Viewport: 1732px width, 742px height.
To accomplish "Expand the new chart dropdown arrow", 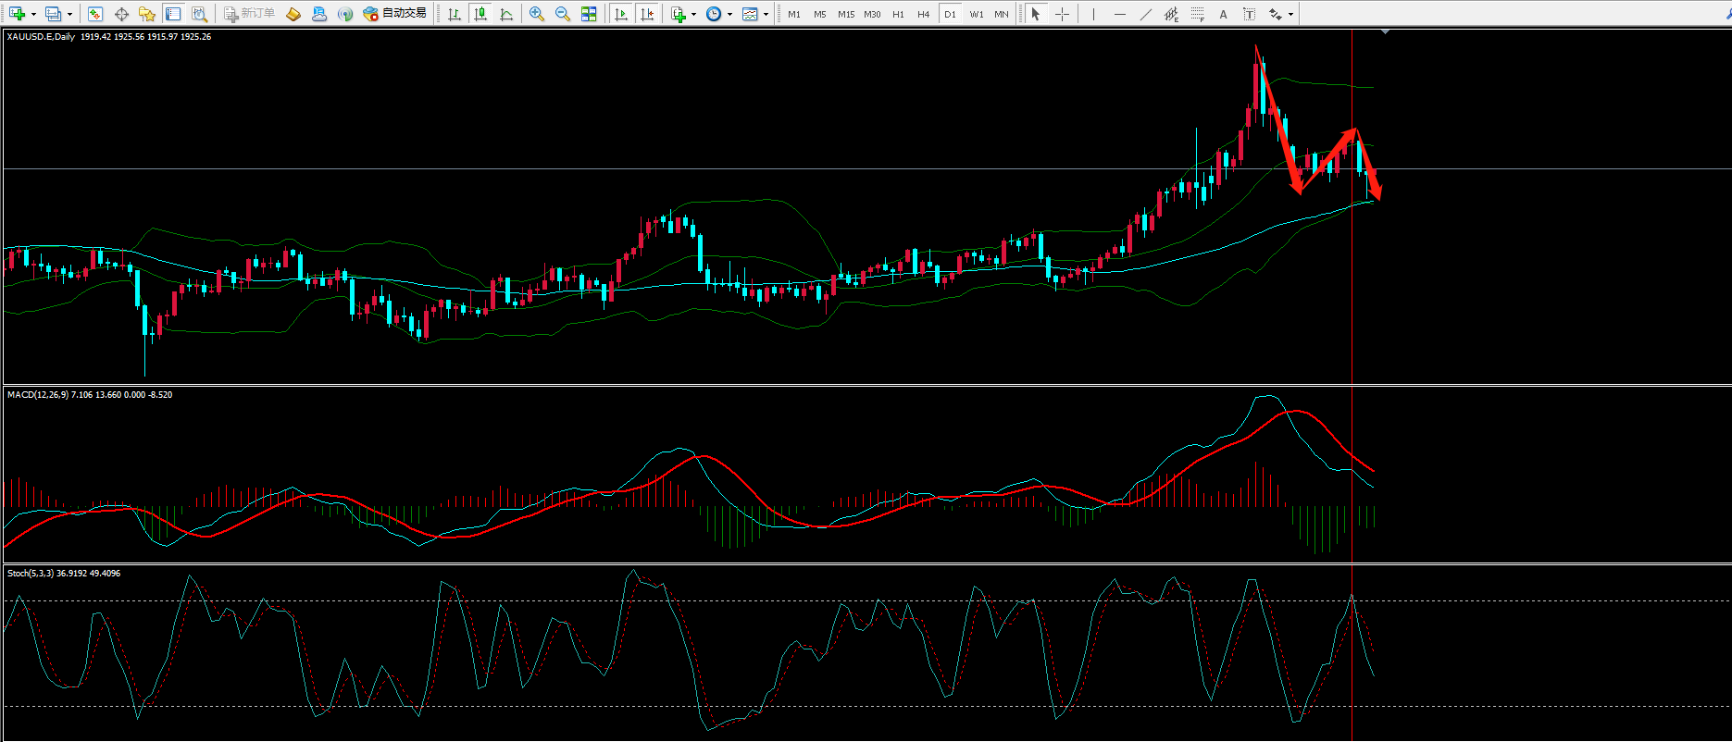I will pyautogui.click(x=33, y=14).
